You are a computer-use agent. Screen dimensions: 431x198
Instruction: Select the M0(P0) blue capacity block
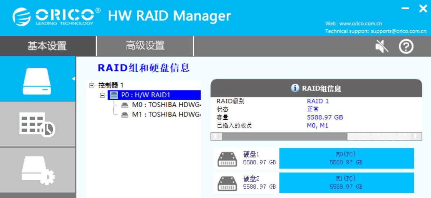coord(346,158)
